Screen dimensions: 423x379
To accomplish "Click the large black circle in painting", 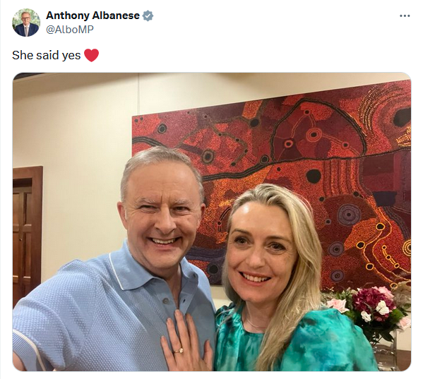I will tap(314, 176).
